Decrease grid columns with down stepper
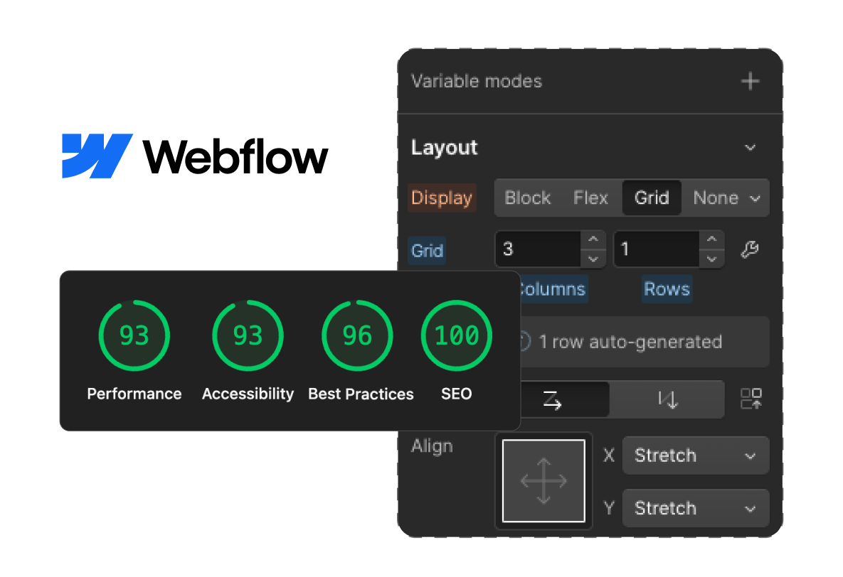Viewport: 843px width, 577px height. [593, 259]
